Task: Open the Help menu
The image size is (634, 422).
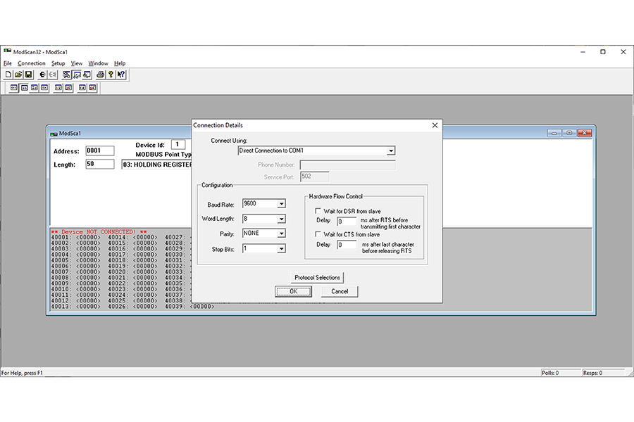Action: coord(120,63)
